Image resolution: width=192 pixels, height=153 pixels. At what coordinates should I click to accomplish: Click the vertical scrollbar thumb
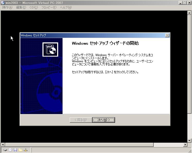189,64
